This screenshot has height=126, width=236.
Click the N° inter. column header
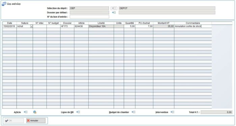coord(40,23)
